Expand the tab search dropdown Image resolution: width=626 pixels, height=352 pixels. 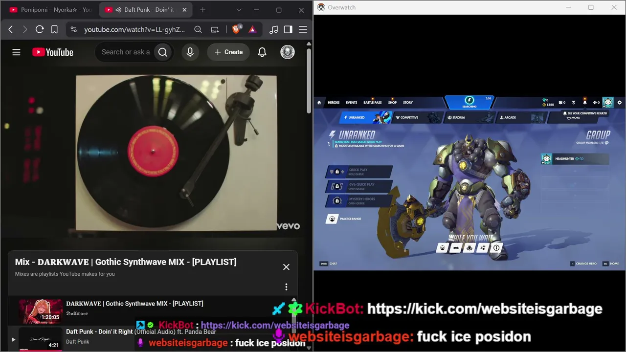239,10
